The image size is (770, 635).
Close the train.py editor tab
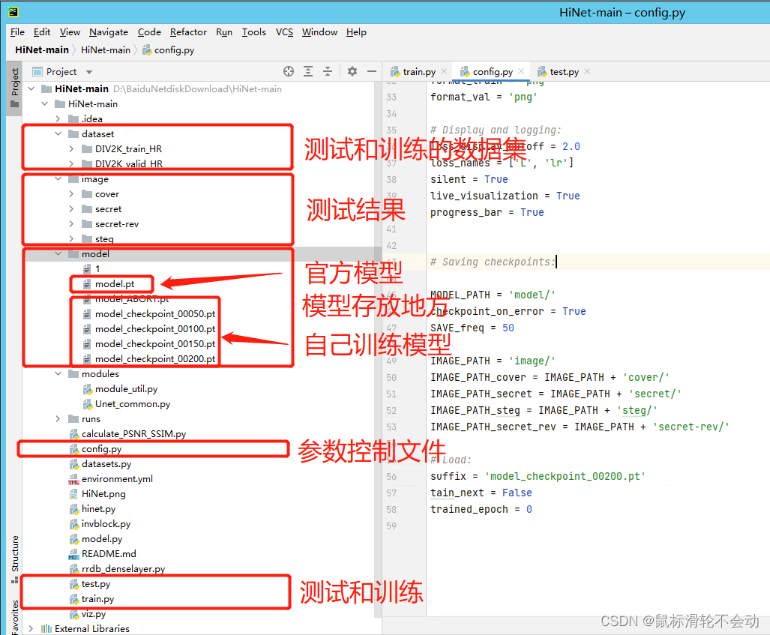coord(444,72)
